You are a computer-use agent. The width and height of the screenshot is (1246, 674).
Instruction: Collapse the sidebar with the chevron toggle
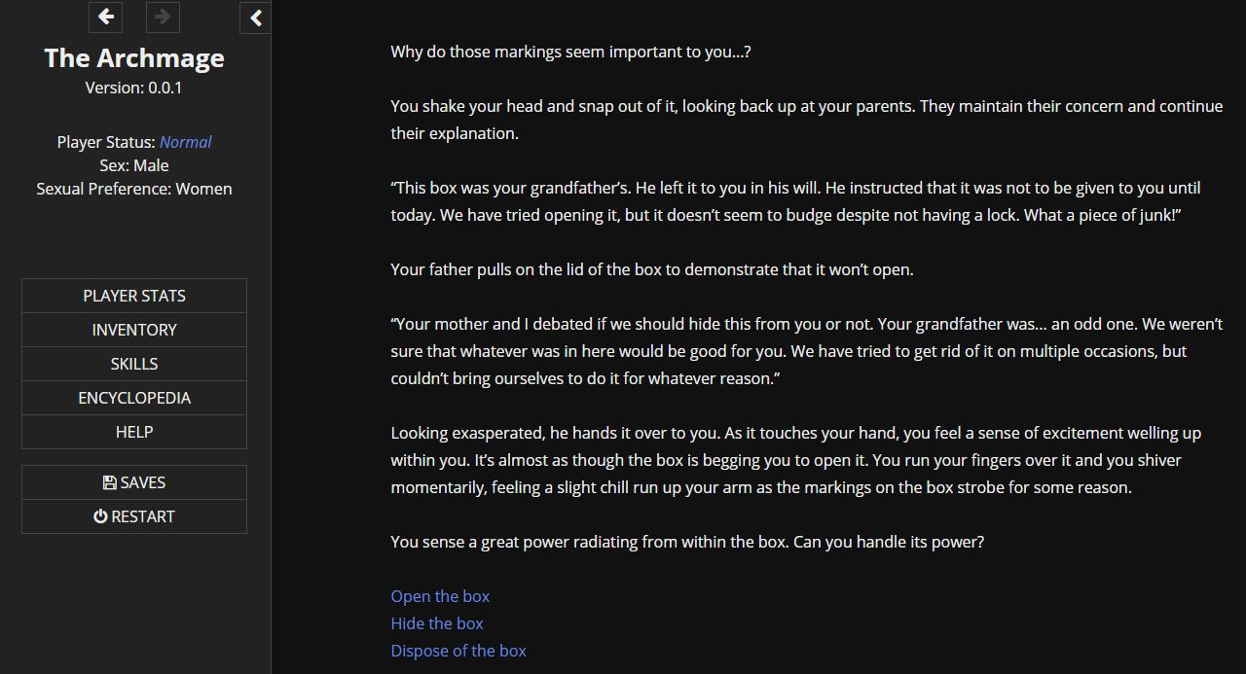click(x=255, y=18)
